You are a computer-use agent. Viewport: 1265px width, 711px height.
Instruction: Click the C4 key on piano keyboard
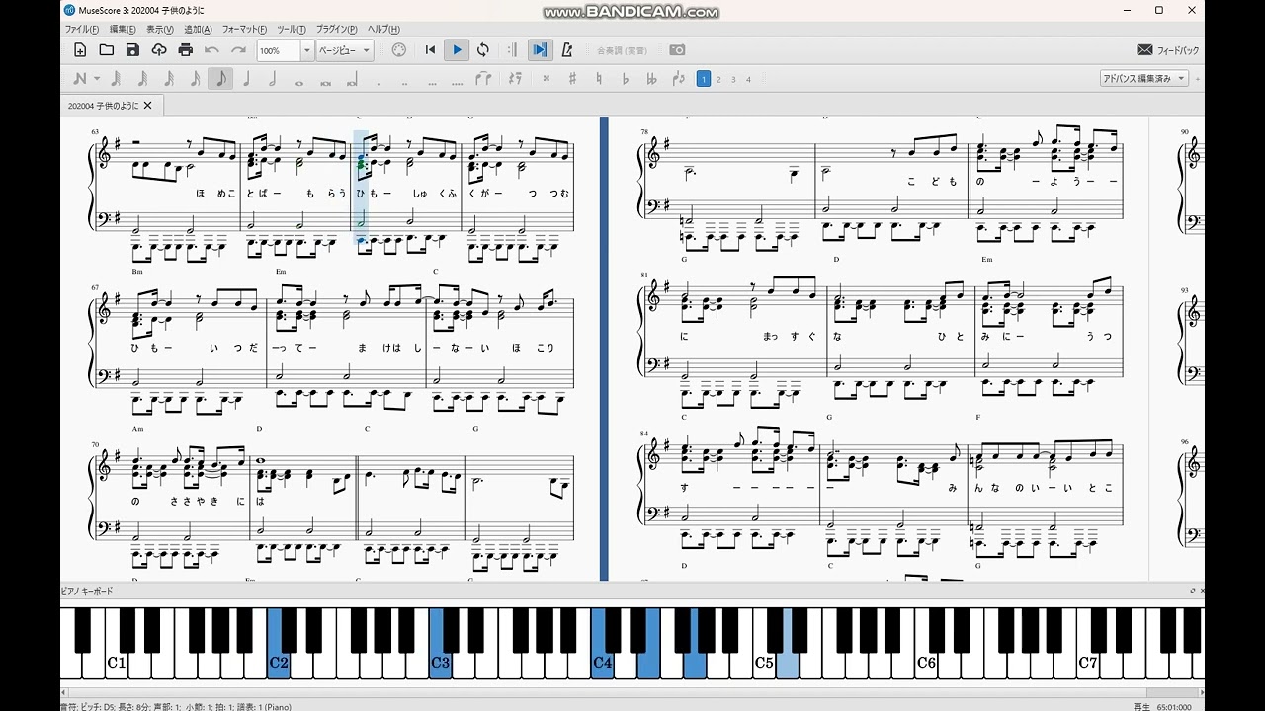pyautogui.click(x=602, y=664)
